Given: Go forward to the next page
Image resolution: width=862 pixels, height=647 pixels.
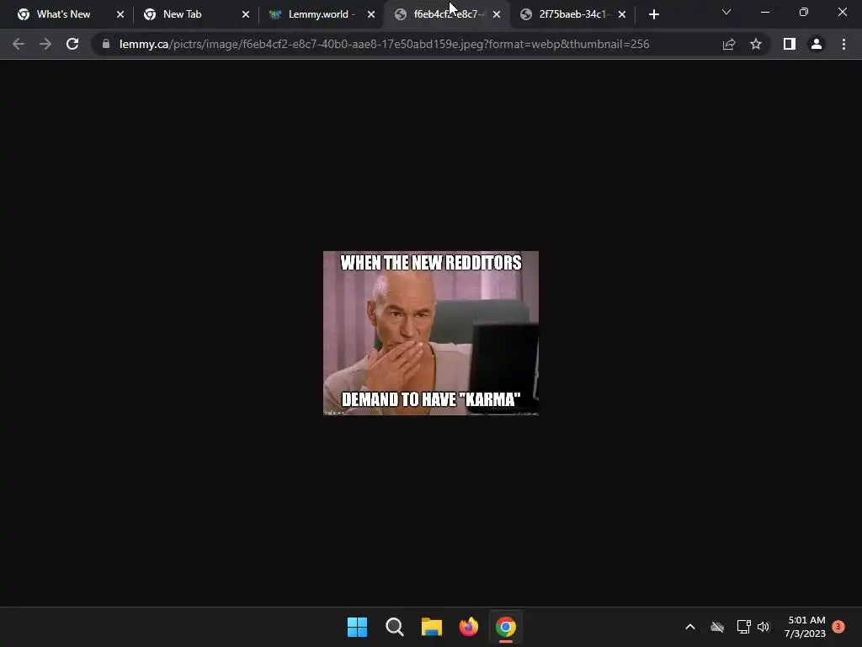Looking at the screenshot, I should 45,44.
